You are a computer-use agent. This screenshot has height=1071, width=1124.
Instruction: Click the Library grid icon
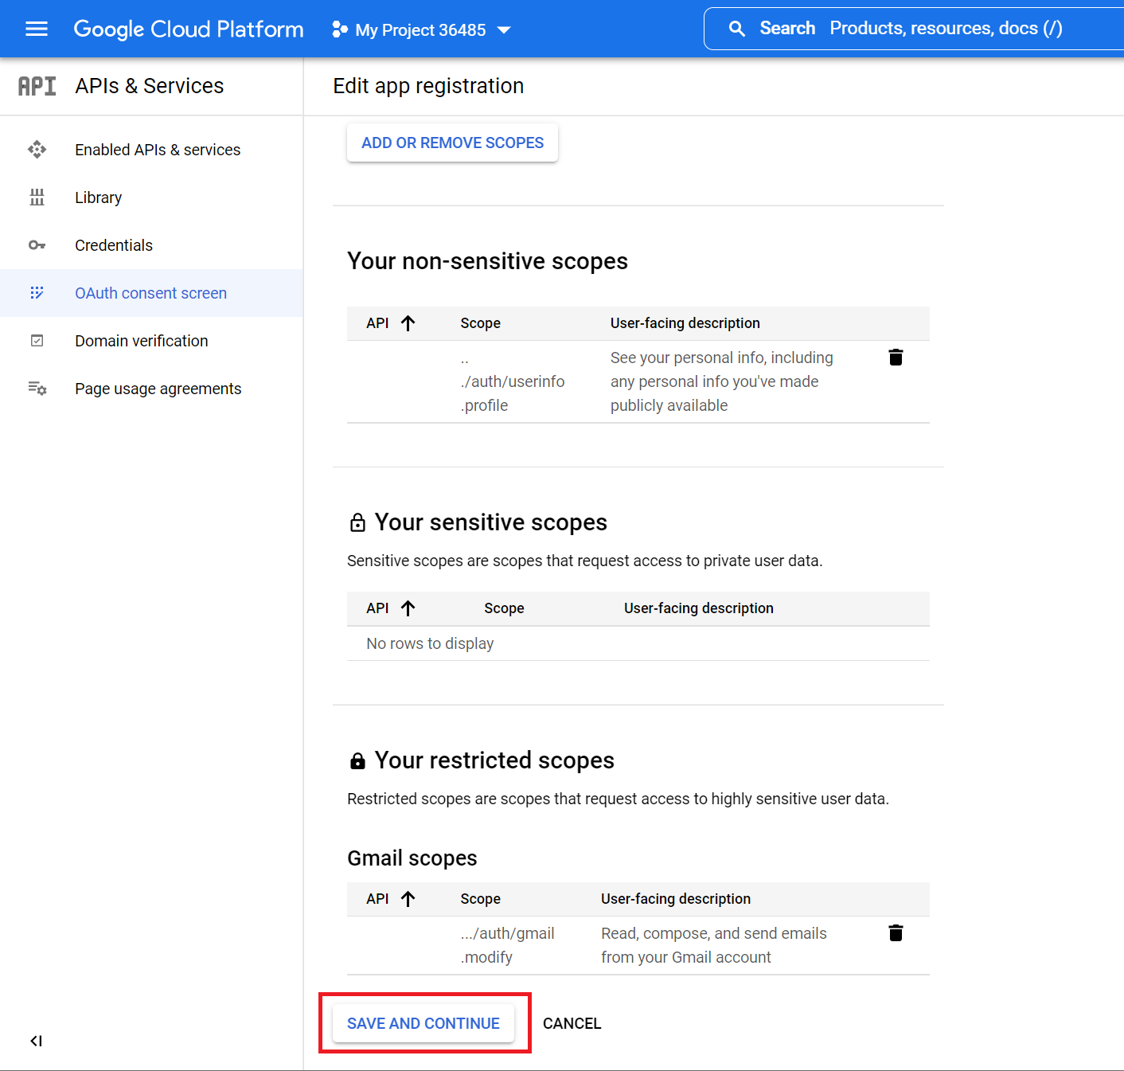tap(37, 197)
